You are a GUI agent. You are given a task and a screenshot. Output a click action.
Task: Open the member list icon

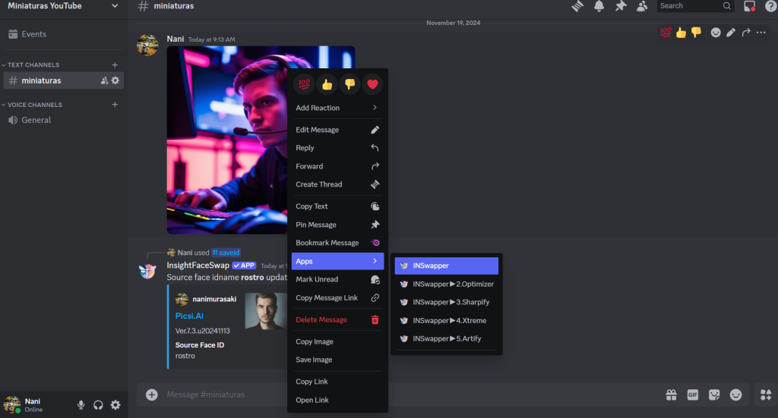pyautogui.click(x=642, y=6)
